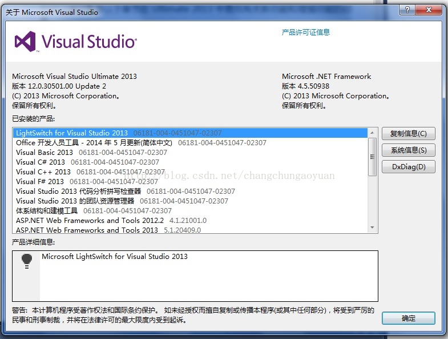
Task: Click the help question mark title button
Action: 407,10
